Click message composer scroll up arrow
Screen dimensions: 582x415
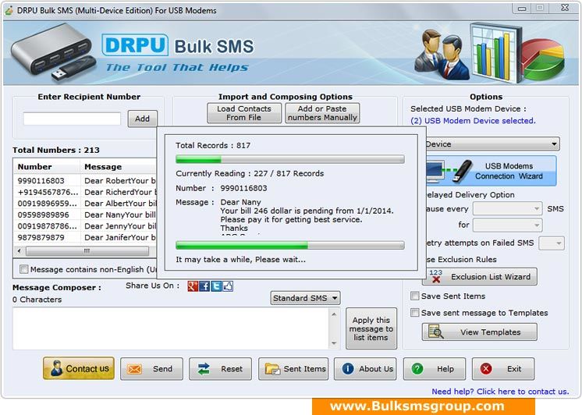(334, 314)
